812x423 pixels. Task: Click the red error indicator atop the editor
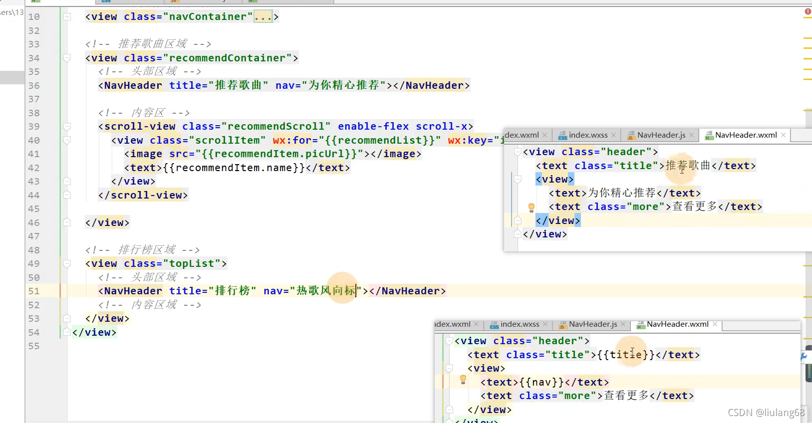[808, 11]
